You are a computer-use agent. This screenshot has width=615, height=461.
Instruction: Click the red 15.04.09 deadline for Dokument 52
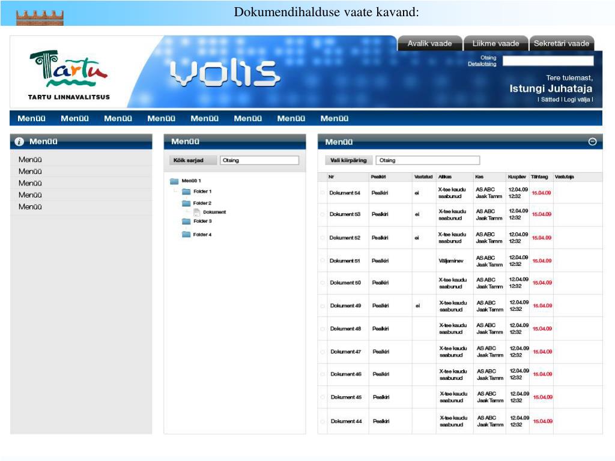pos(542,238)
